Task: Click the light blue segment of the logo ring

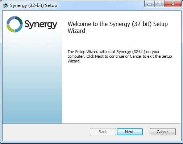Action: point(19,29)
